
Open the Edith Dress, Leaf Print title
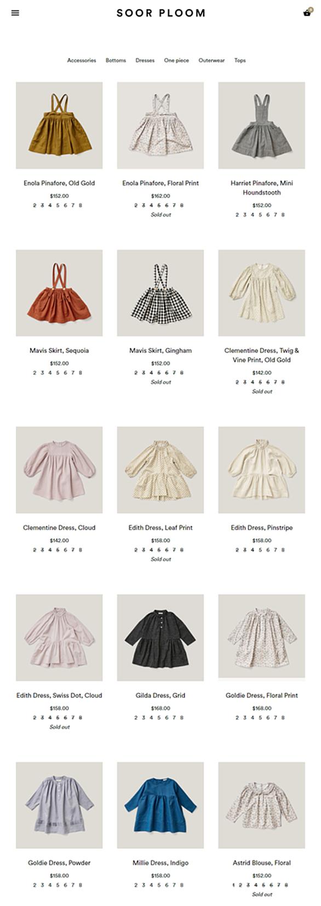coord(160,528)
